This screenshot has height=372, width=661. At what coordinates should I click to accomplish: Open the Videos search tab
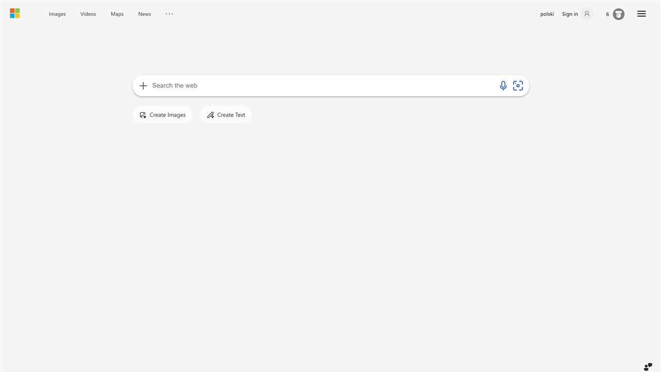coord(88,14)
